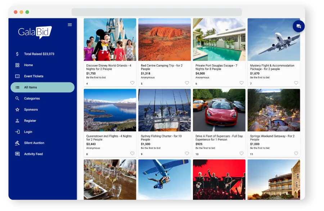Open the airplane in sky photo
Image resolution: width=324 pixels, height=211 pixels.
click(x=274, y=40)
